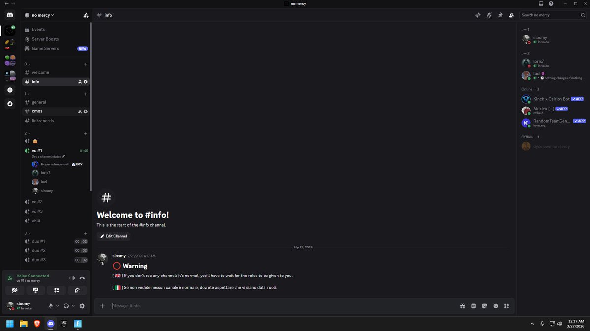Viewport: 590px width, 331px height.
Task: Open Apps launcher in message bar
Action: pos(507,306)
